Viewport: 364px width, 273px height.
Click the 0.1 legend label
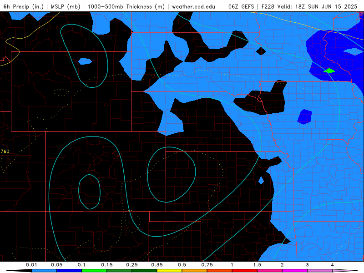point(81,265)
